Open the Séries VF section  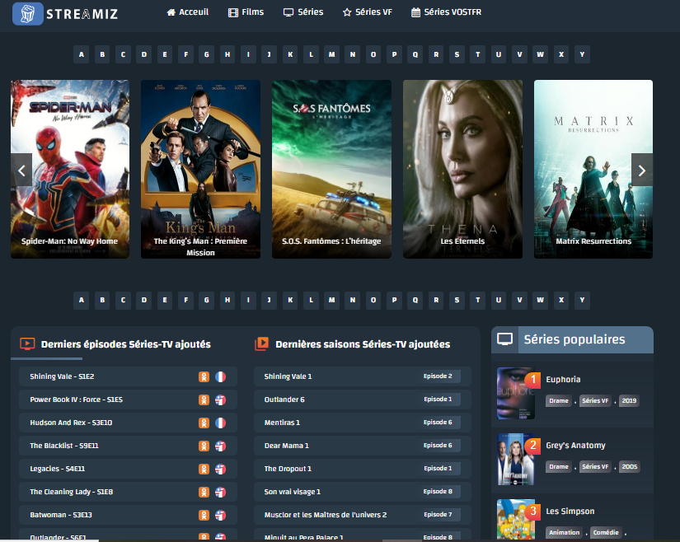[368, 12]
